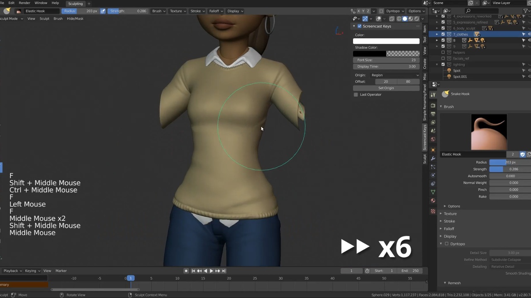Uncheck the Screencast Keys checkbox
The height and width of the screenshot is (298, 531).
(359, 26)
